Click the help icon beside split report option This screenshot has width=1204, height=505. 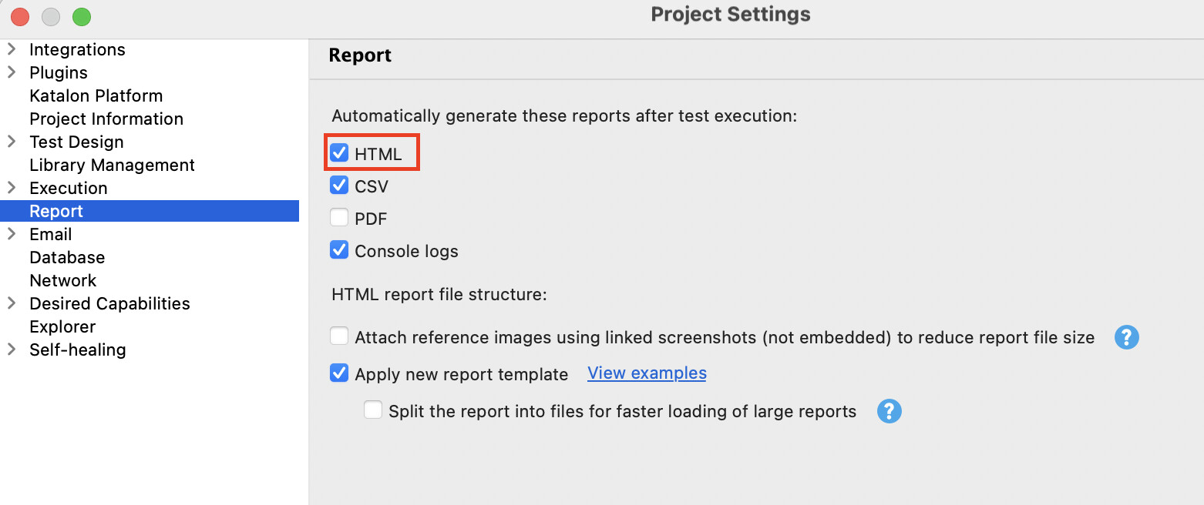tap(889, 411)
